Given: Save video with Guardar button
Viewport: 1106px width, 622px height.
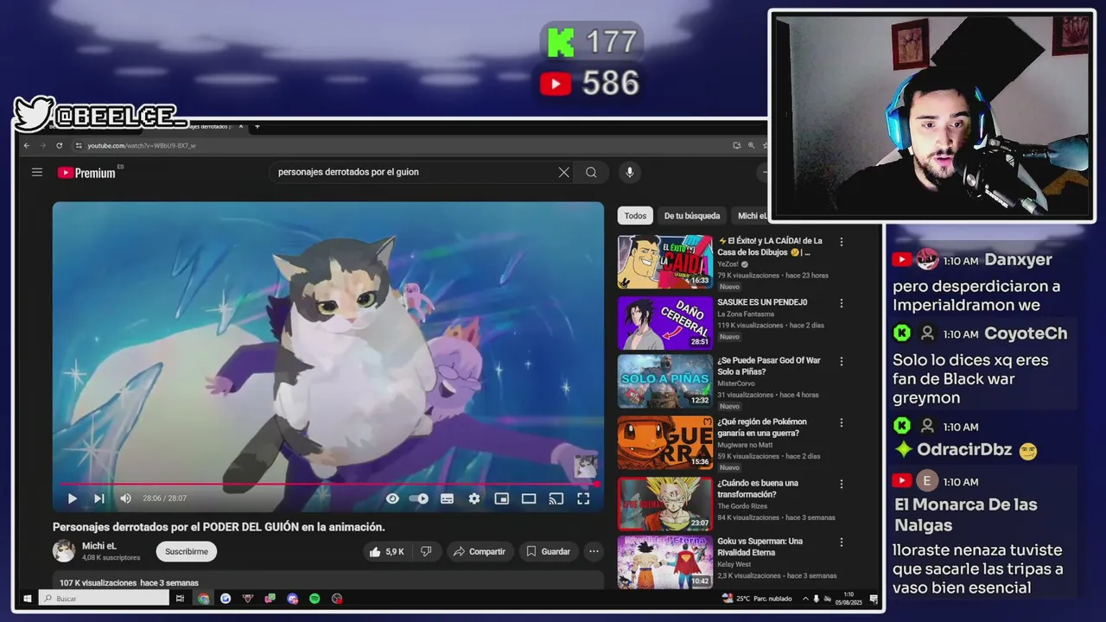Looking at the screenshot, I should click(x=548, y=551).
